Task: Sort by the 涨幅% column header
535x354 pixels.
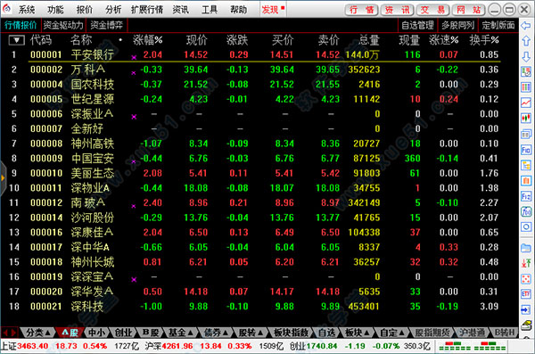Action: [x=147, y=40]
